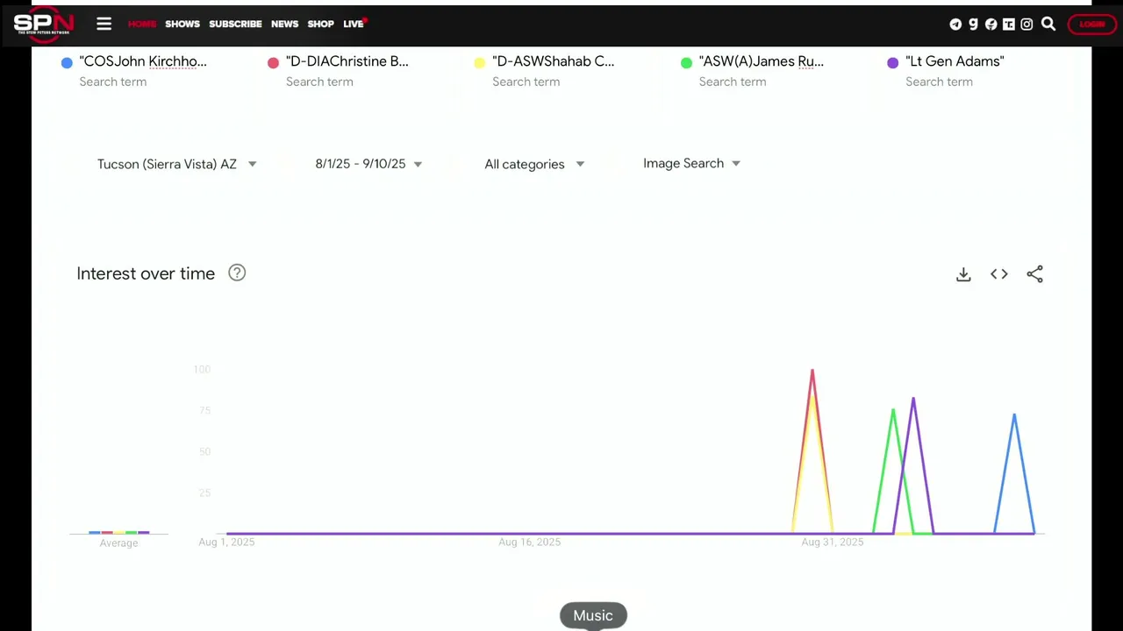
Task: Click the red D-DIAChristine B... term color dot
Action: [x=273, y=62]
